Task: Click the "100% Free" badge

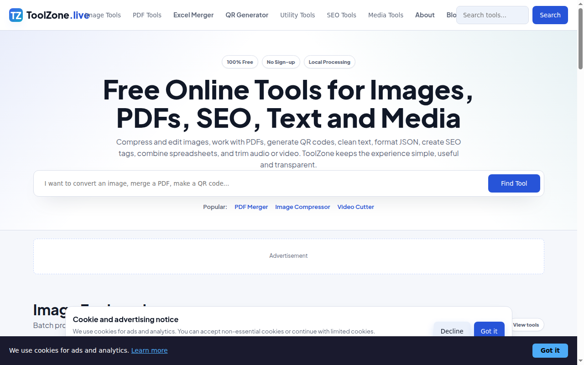Action: [x=240, y=62]
